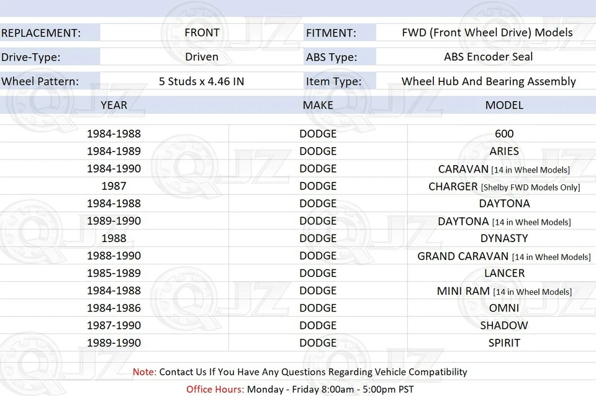This screenshot has height=396, width=596.
Task: Select 'ABS Encoder Seal' value
Action: 488,56
